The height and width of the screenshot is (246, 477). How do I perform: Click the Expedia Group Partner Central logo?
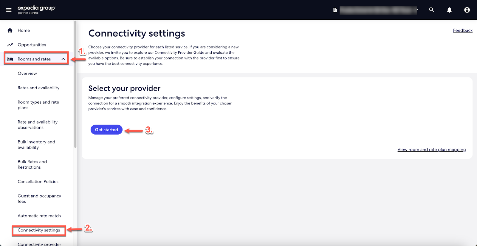[x=36, y=10]
